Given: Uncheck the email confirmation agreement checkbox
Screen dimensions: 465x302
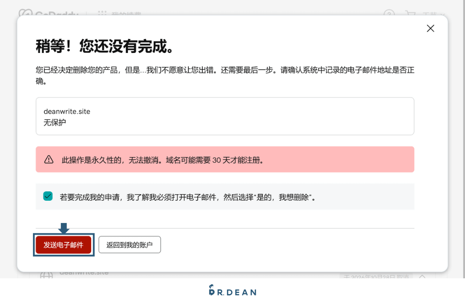Looking at the screenshot, I should pyautogui.click(x=47, y=197).
